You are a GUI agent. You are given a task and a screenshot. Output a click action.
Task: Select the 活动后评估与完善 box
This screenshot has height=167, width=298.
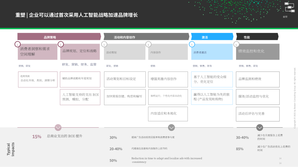point(258,114)
